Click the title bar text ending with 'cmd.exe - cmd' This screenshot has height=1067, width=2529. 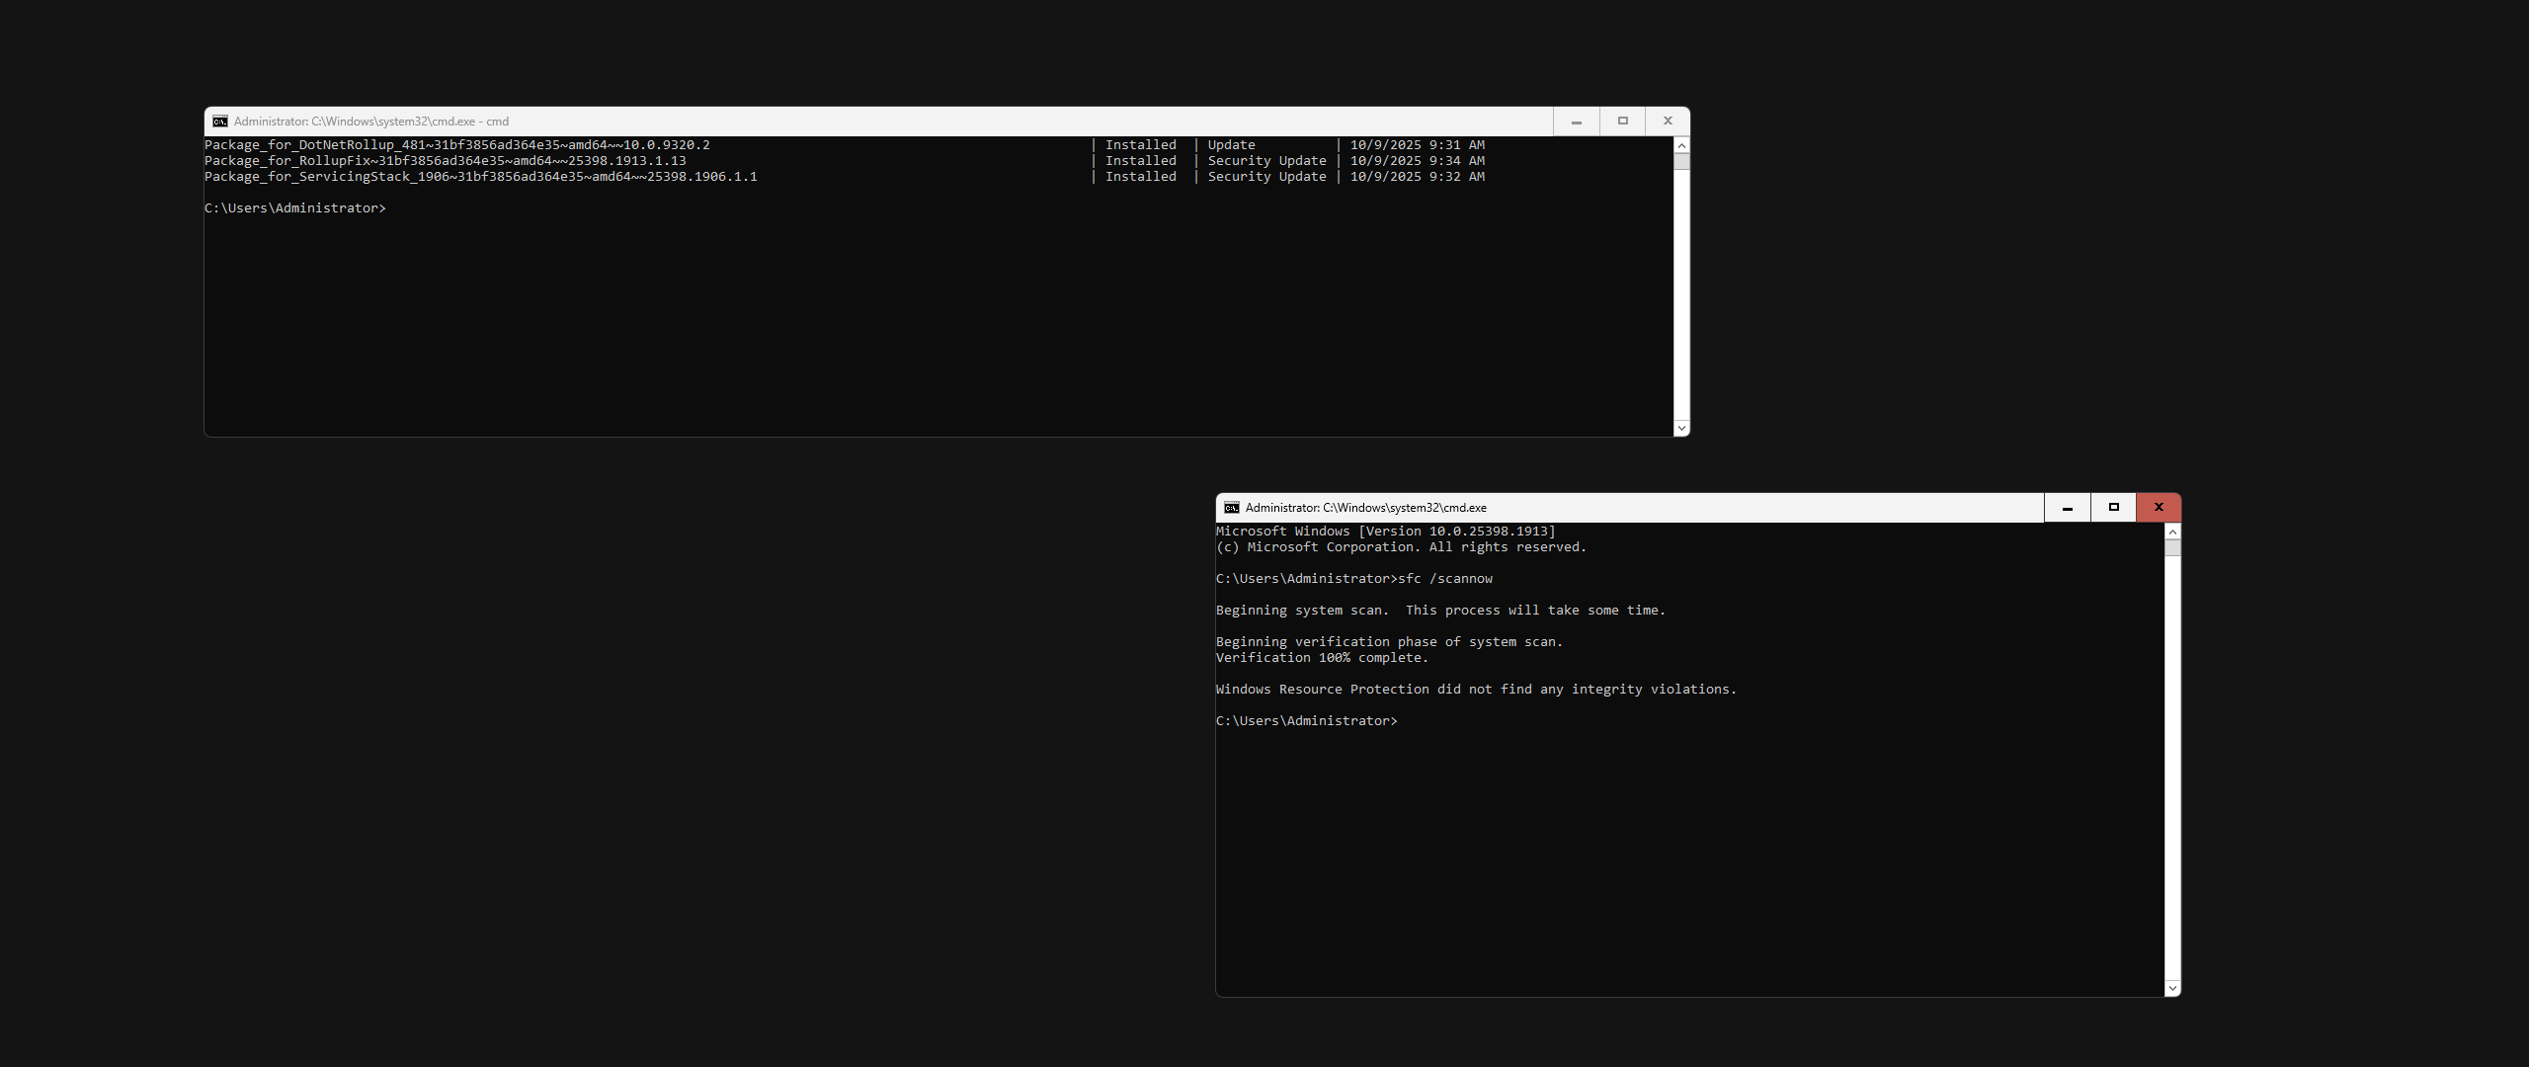point(371,122)
